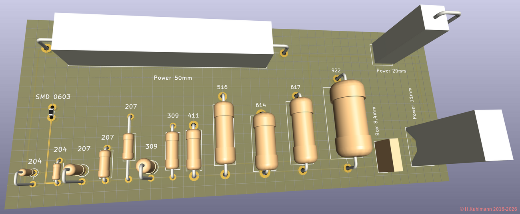This screenshot has height=214, width=520.
Task: Click the wire loop on Power 20mm resistor
Action: [x=447, y=16]
